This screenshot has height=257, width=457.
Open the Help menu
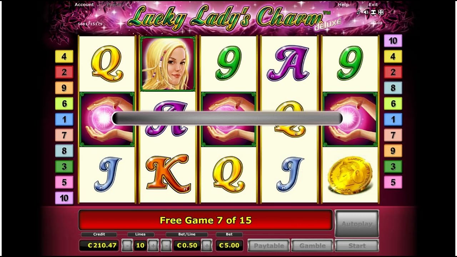[x=343, y=5]
